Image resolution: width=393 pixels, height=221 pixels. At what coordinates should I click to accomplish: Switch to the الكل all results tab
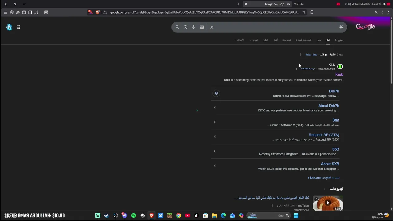coord(328,40)
